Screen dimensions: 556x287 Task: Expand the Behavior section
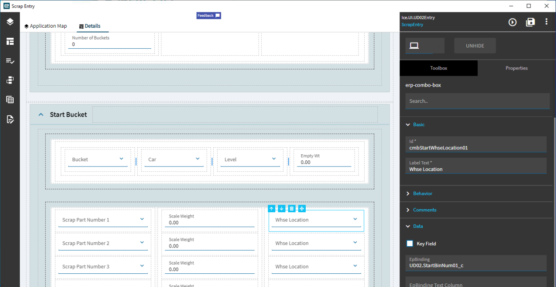click(x=408, y=194)
